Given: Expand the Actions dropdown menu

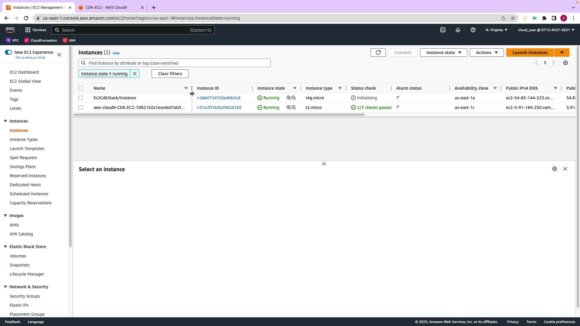Looking at the screenshot, I should click(486, 53).
